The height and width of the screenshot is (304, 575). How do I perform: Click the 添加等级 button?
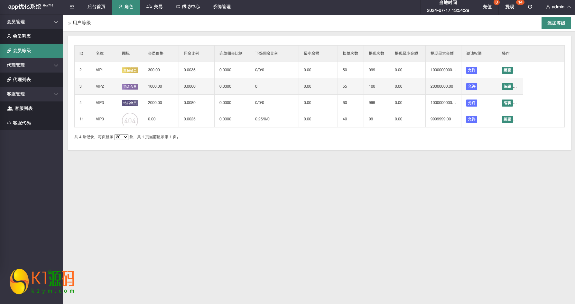coord(556,23)
